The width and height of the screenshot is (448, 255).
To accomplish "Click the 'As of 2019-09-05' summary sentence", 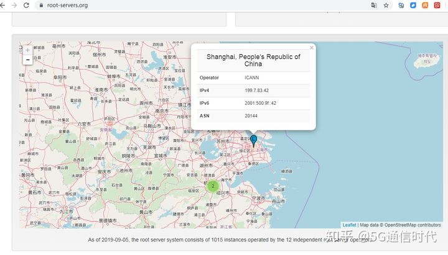I will tap(230, 240).
